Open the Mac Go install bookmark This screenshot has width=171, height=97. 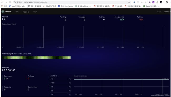[17, 6]
